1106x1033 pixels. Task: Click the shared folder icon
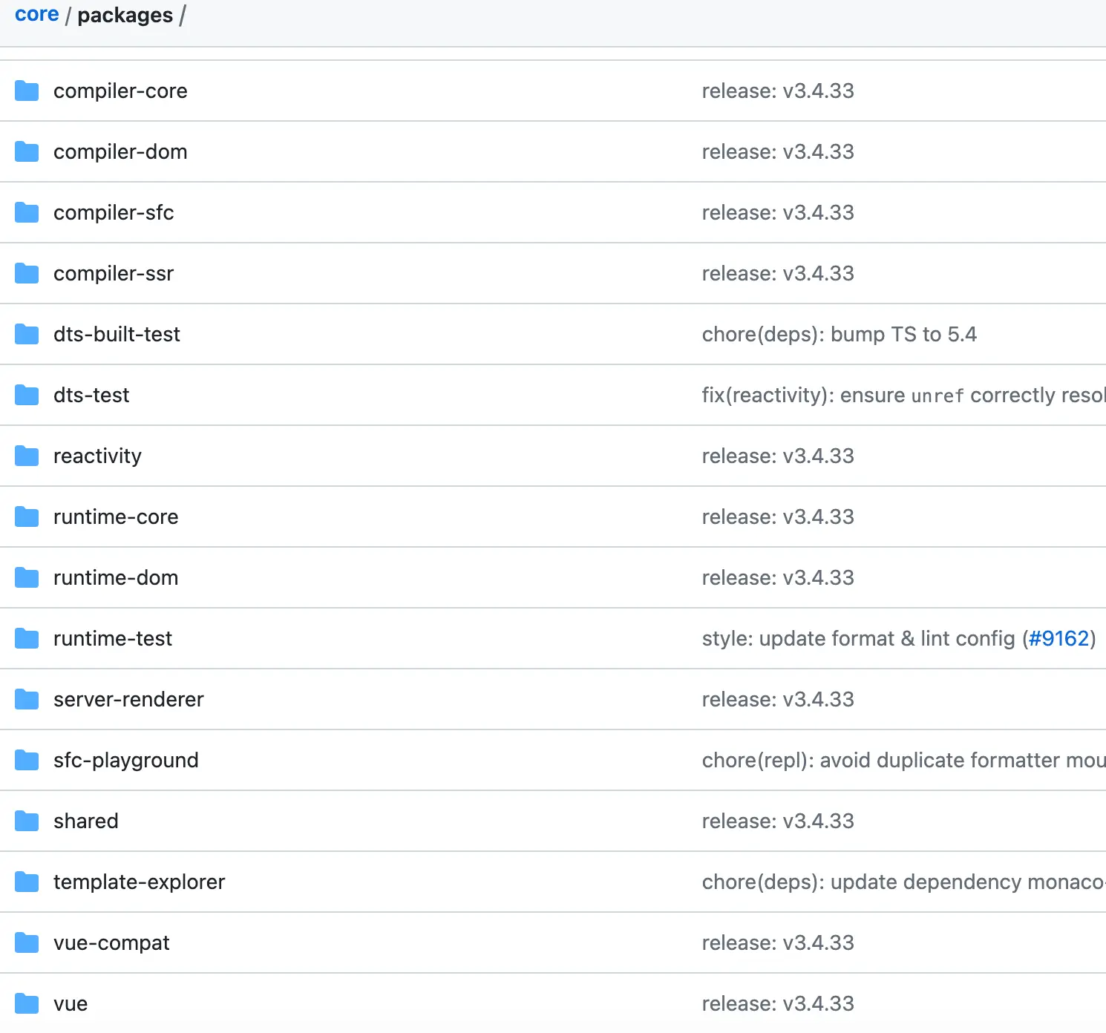(27, 821)
